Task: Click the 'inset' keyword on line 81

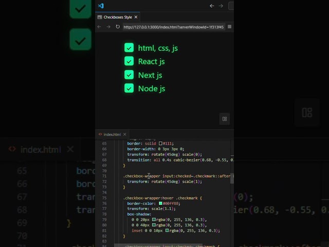Action: [x=137, y=231]
